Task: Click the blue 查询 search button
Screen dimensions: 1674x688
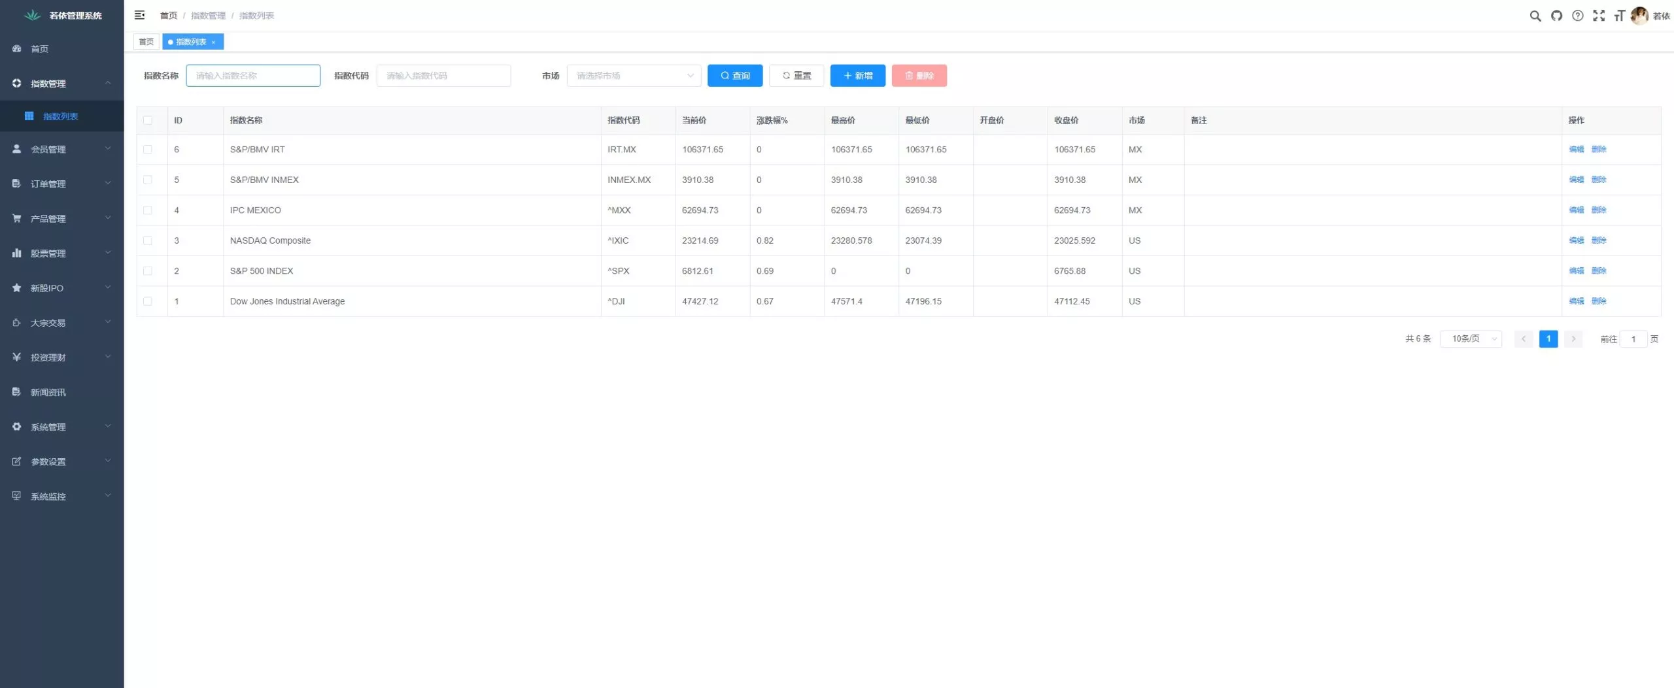Action: (734, 76)
